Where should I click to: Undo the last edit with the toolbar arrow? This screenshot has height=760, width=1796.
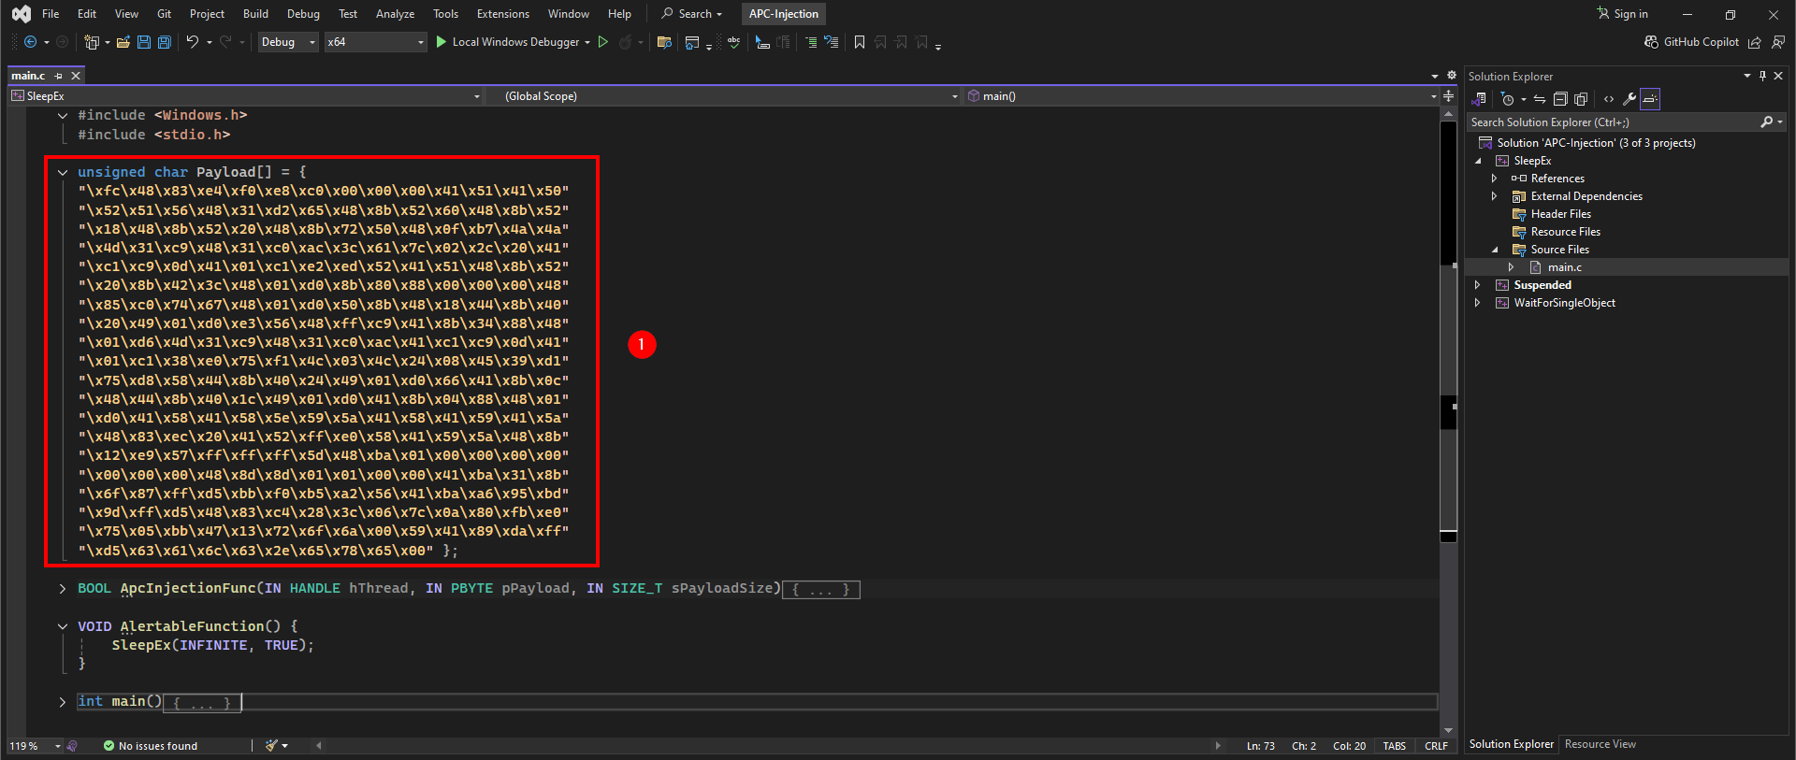[192, 42]
